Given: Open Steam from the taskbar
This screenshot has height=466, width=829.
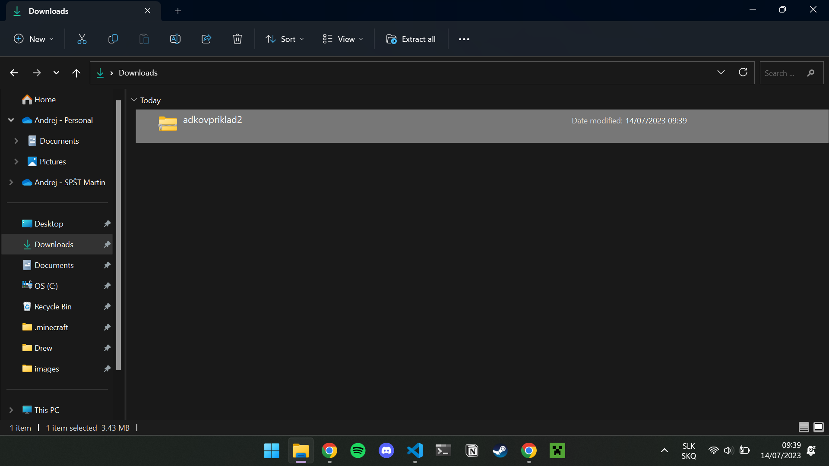Looking at the screenshot, I should 500,451.
